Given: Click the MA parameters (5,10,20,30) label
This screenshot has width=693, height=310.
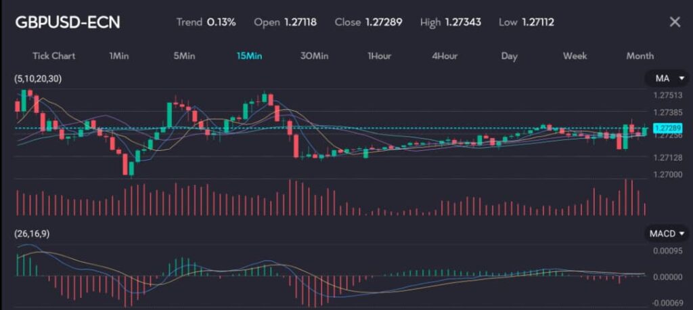Looking at the screenshot, I should [37, 79].
